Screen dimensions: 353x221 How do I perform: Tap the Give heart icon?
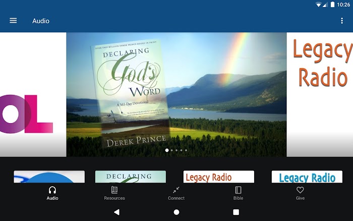[x=300, y=190]
